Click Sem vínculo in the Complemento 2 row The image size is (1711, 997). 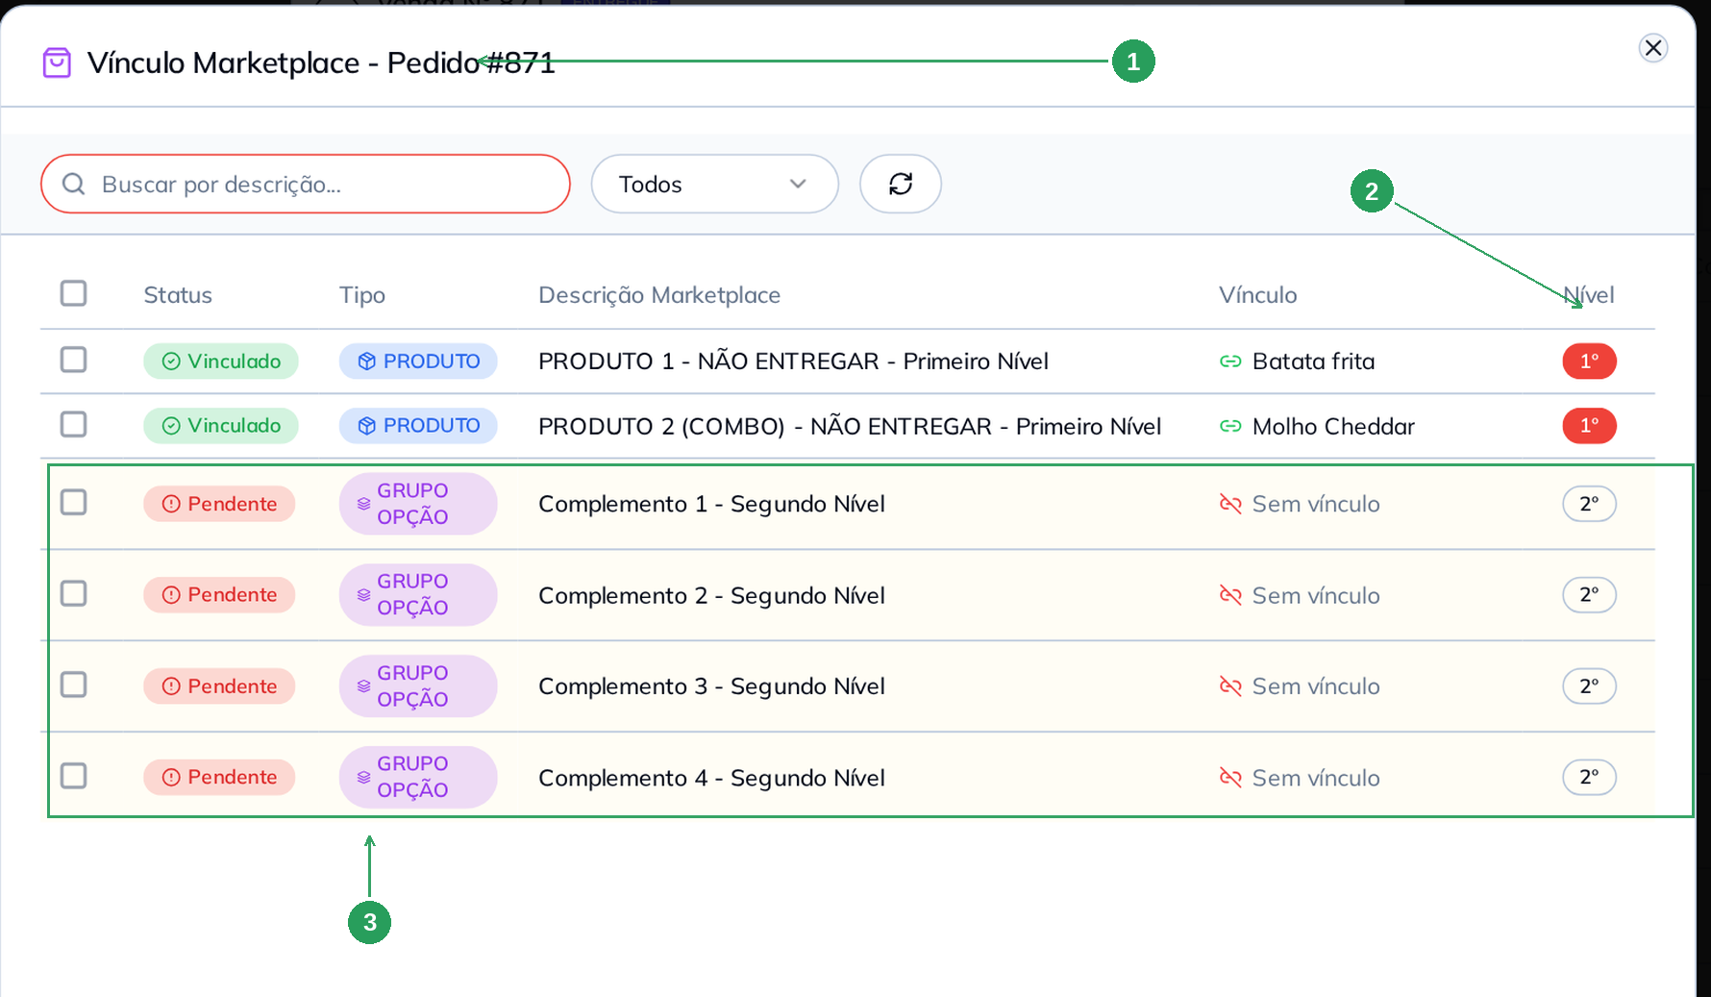pyautogui.click(x=1316, y=595)
